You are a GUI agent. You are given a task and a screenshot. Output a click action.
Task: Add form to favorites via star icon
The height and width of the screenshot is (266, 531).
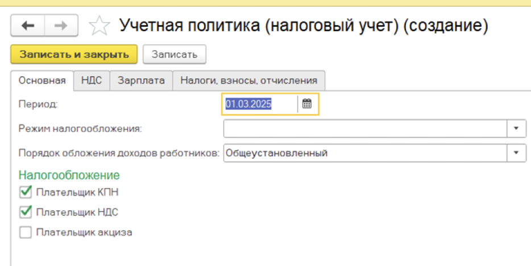99,26
